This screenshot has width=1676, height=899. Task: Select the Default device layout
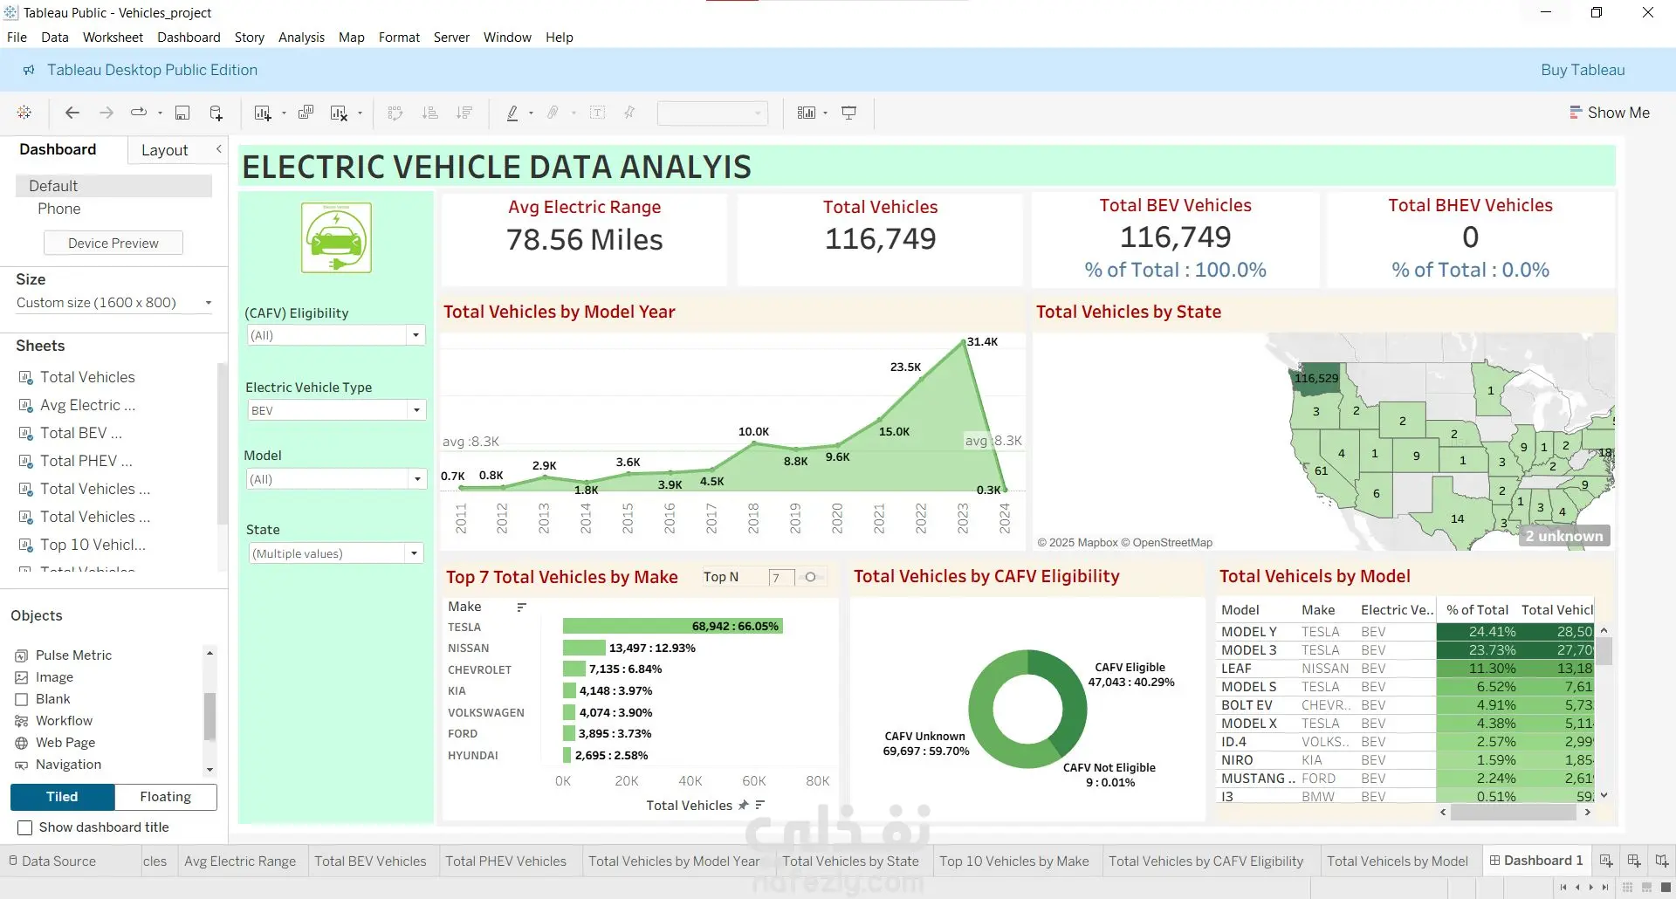pos(113,186)
